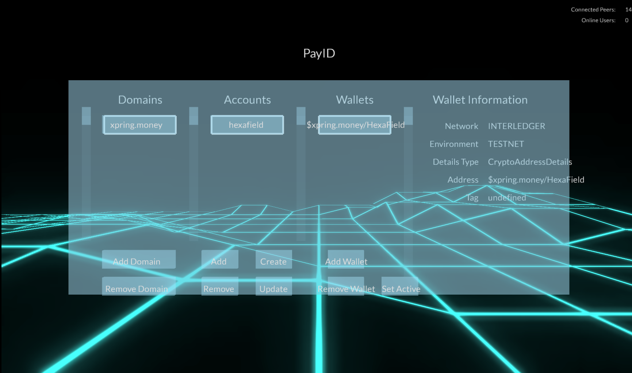Click the Wallets column heading
632x373 pixels.
355,100
